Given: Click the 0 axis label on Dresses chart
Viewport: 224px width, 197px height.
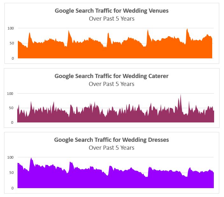Looking at the screenshot, I should (x=12, y=188).
